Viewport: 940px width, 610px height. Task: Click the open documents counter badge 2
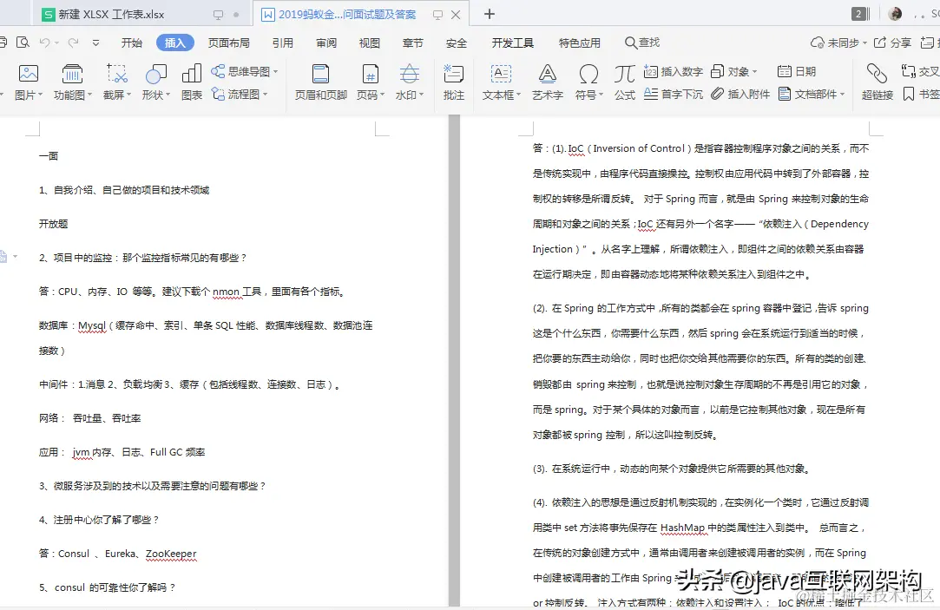coord(859,14)
